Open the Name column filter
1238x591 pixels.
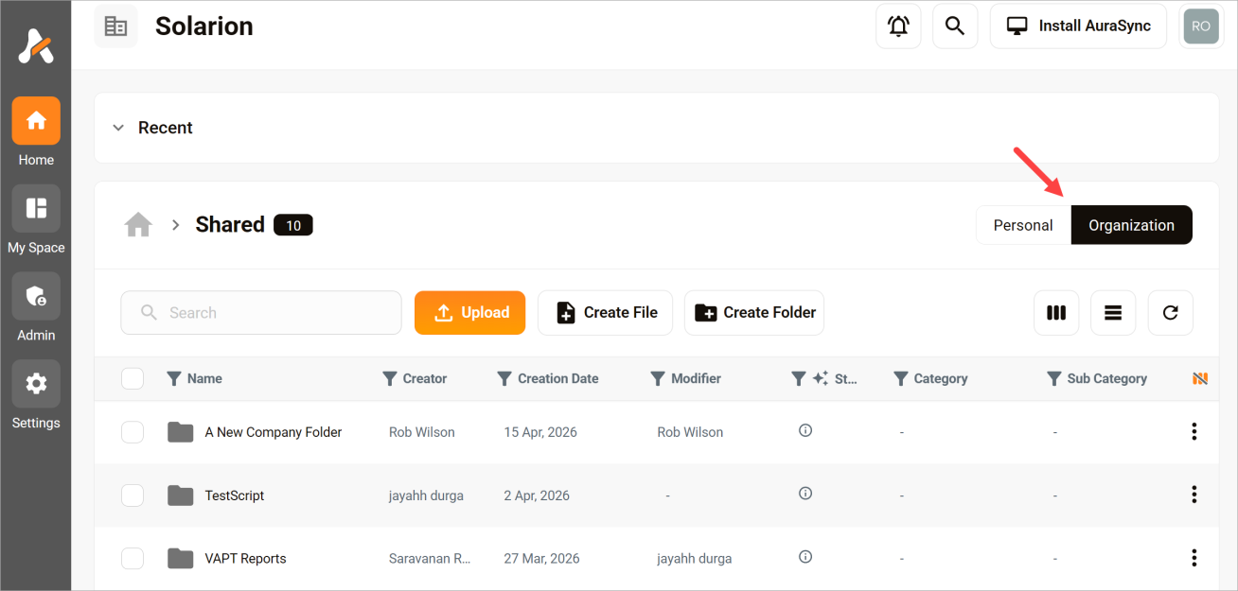(173, 378)
